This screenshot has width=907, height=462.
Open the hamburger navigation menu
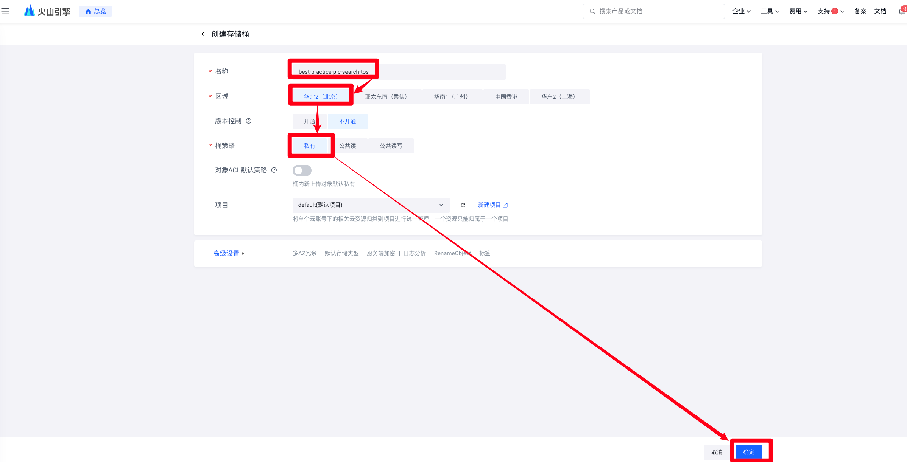pos(5,11)
